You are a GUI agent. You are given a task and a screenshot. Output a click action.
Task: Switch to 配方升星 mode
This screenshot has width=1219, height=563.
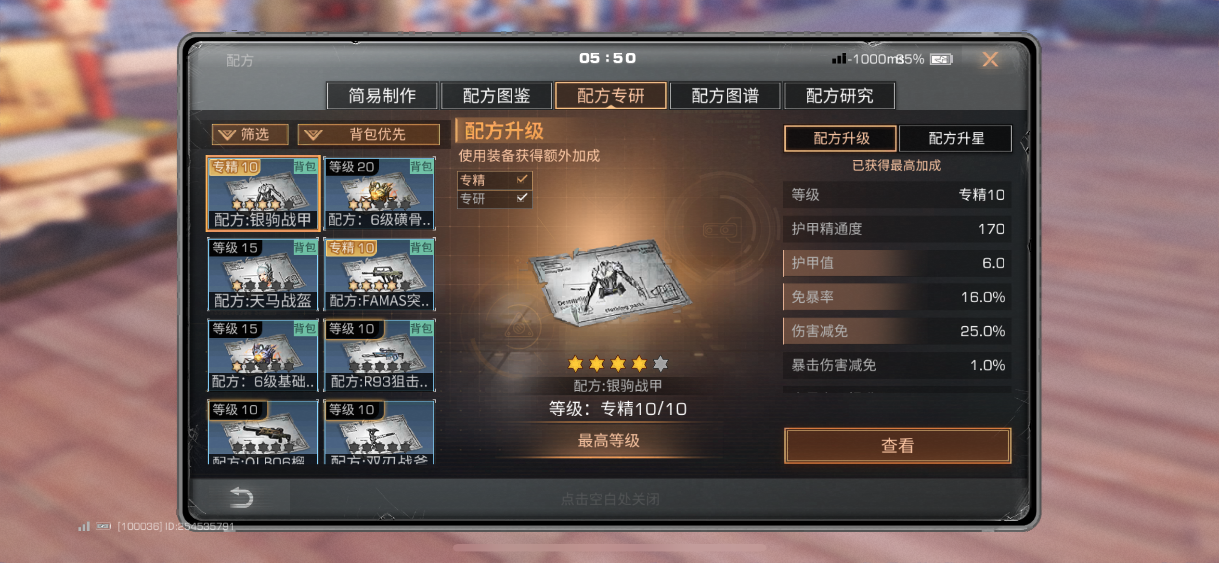click(956, 139)
